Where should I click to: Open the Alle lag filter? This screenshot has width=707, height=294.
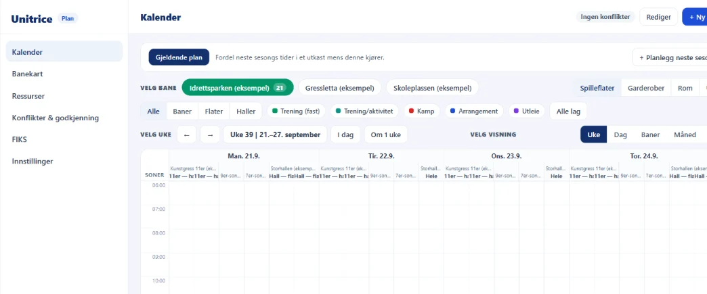568,112
